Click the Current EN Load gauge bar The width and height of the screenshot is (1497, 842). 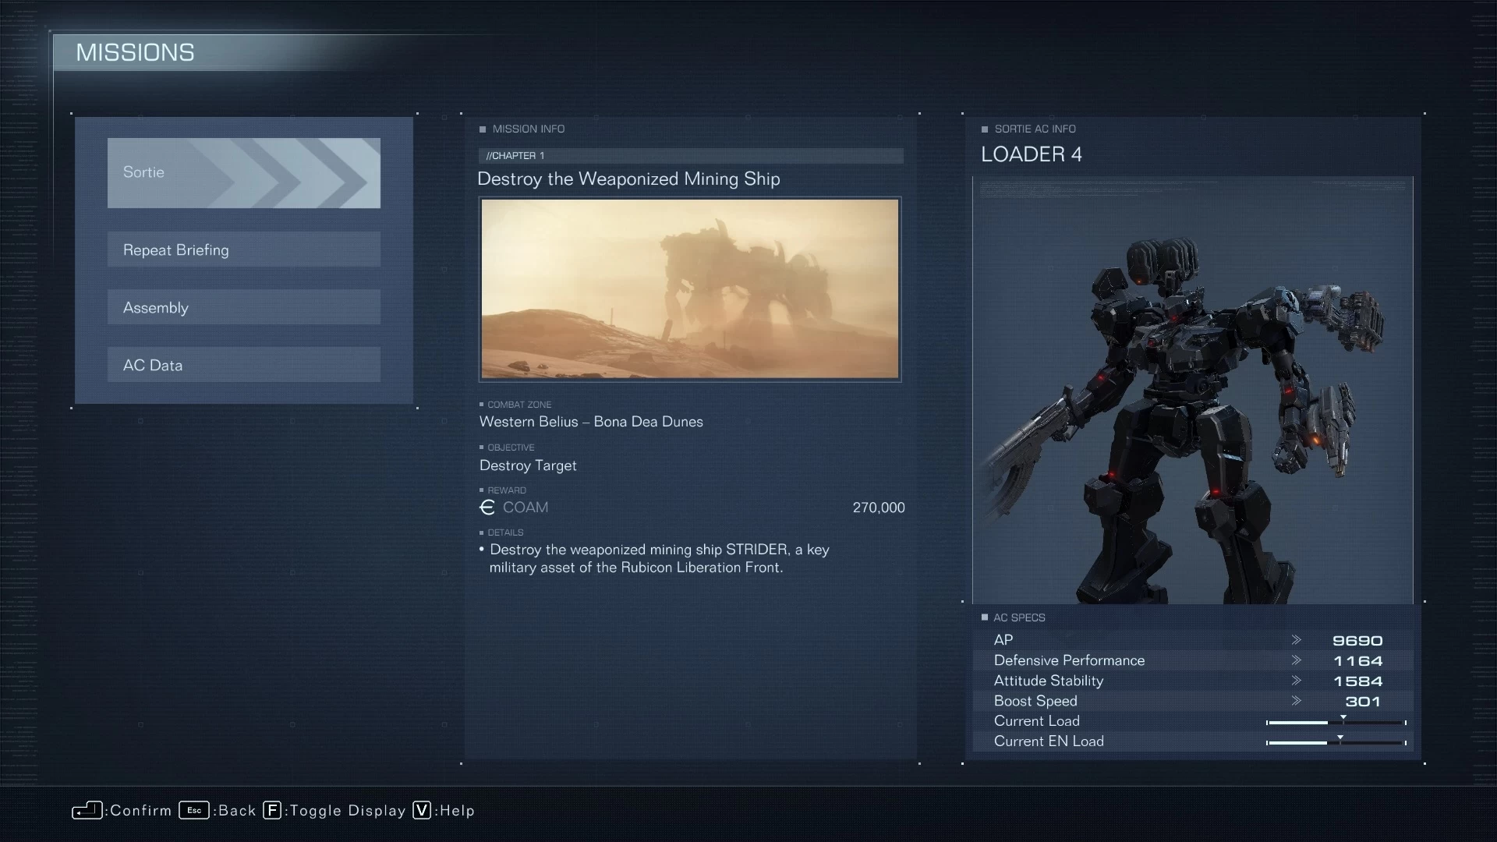1336,742
